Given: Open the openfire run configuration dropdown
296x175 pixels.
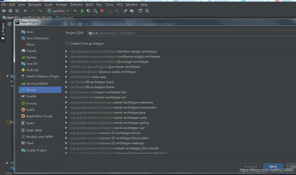Looking at the screenshot, I should pyautogui.click(x=58, y=11).
